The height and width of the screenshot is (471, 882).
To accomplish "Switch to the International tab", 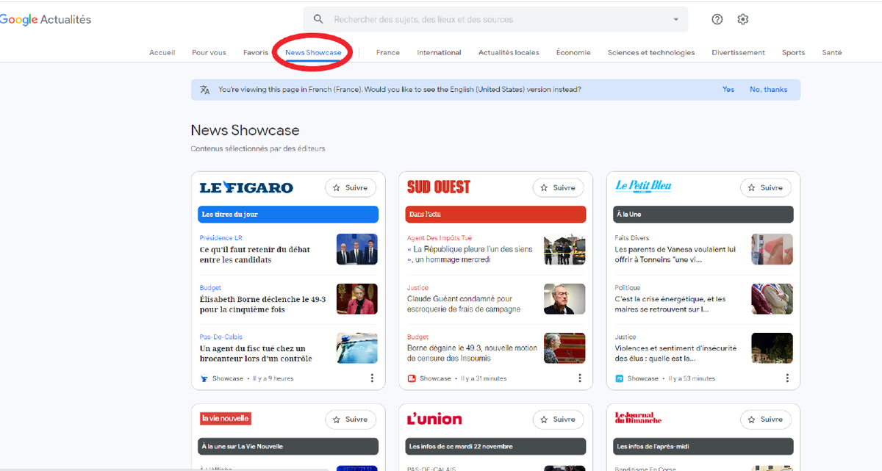I will pyautogui.click(x=439, y=53).
